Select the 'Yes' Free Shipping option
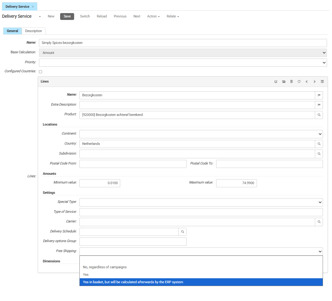Viewport: 332px width, 301px height. pyautogui.click(x=201, y=275)
